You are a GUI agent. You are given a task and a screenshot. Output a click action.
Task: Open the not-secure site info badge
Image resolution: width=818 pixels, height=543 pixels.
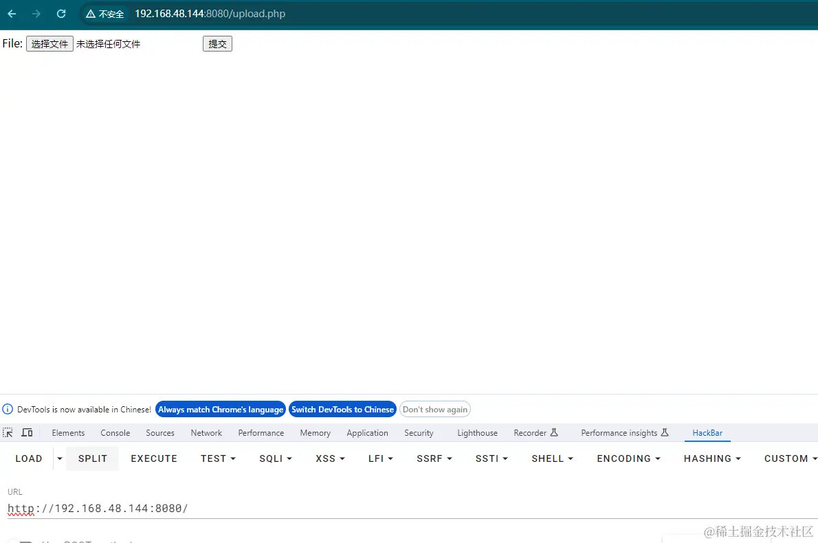point(105,14)
